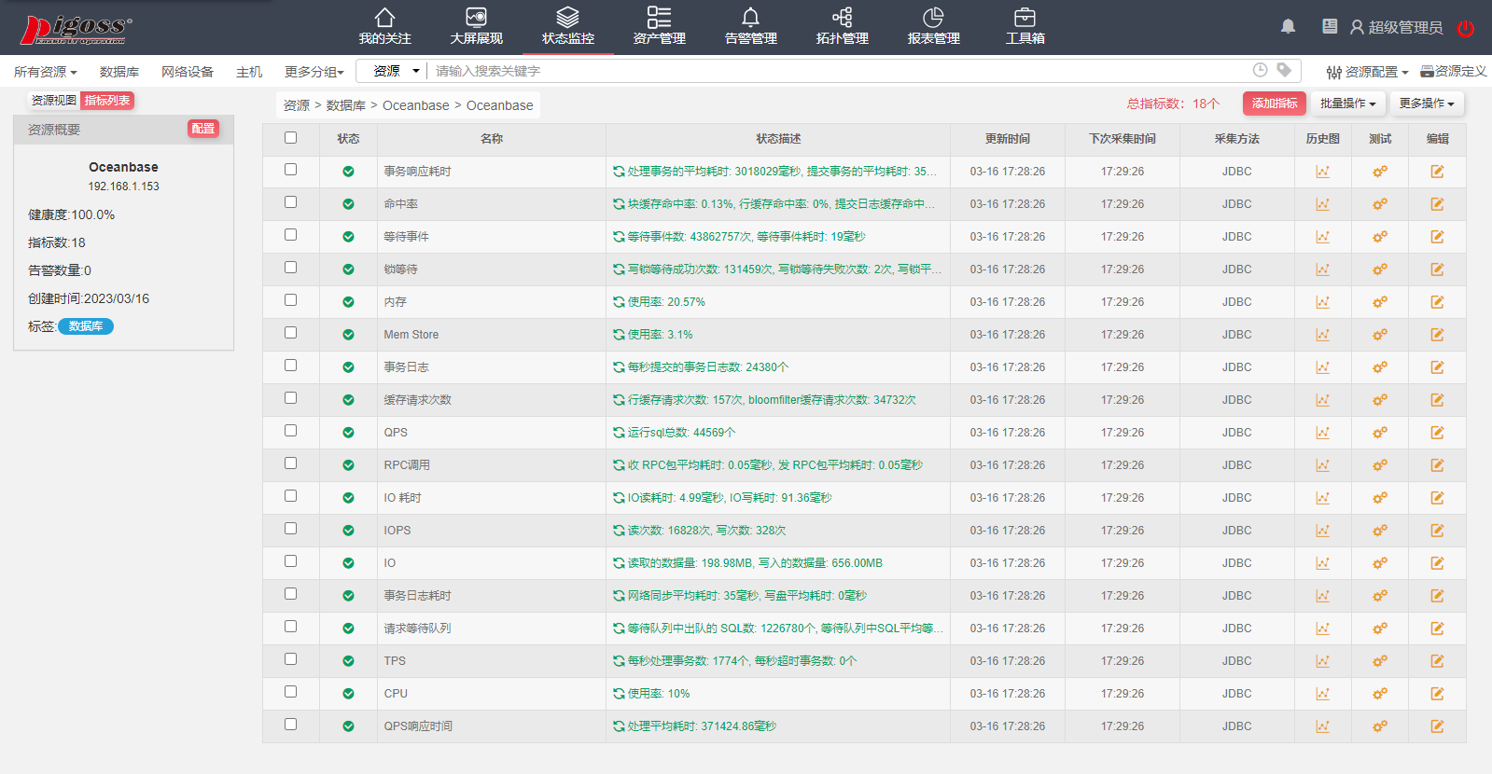1492x774 pixels.
Task: Check the IOPS row checkbox
Action: pos(291,529)
